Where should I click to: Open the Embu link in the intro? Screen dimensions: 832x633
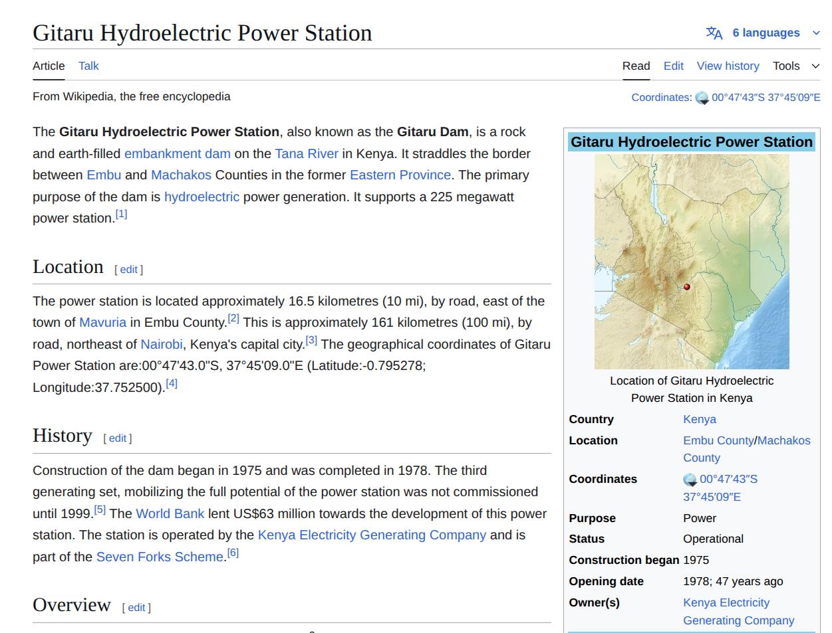[x=104, y=175]
